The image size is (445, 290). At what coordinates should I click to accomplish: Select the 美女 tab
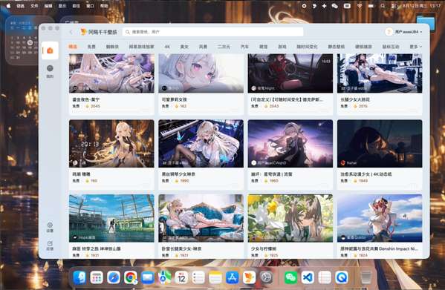pos(184,47)
